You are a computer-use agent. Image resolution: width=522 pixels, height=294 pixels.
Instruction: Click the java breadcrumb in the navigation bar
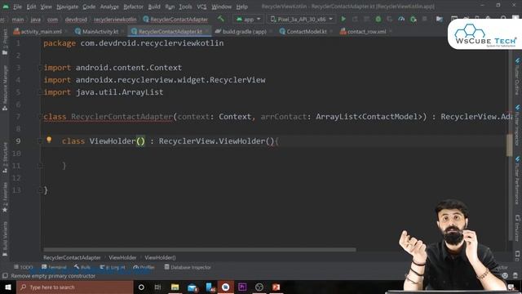point(36,20)
